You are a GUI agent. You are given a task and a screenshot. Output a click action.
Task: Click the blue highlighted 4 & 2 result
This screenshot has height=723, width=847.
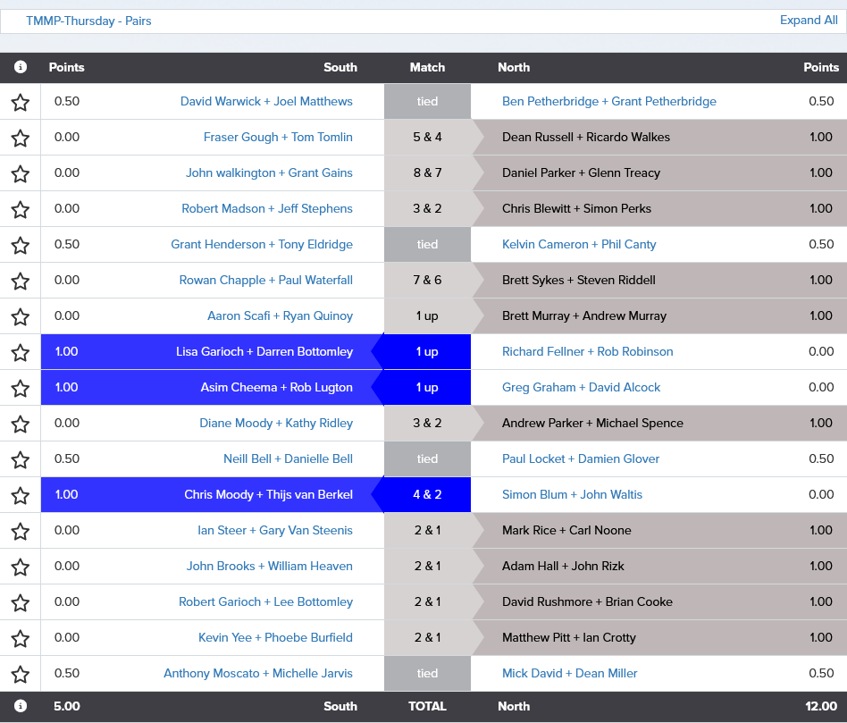tap(427, 494)
